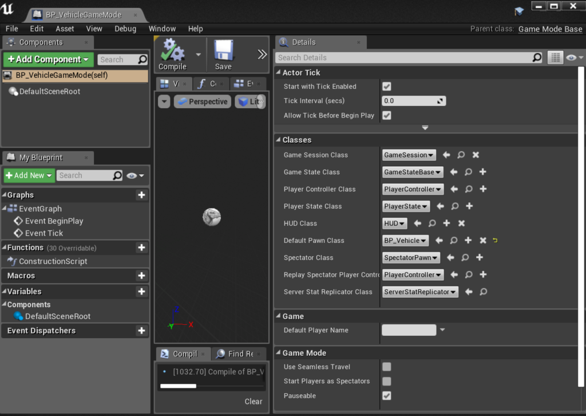Enable Use Seamless Travel checkbox
The width and height of the screenshot is (586, 416).
(x=387, y=367)
